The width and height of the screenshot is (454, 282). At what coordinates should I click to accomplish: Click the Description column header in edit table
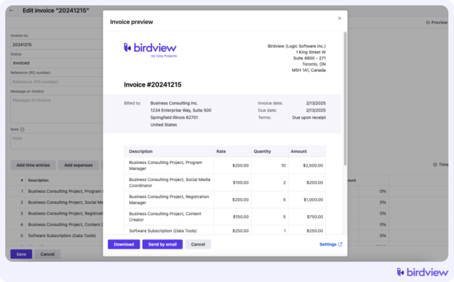click(38, 181)
